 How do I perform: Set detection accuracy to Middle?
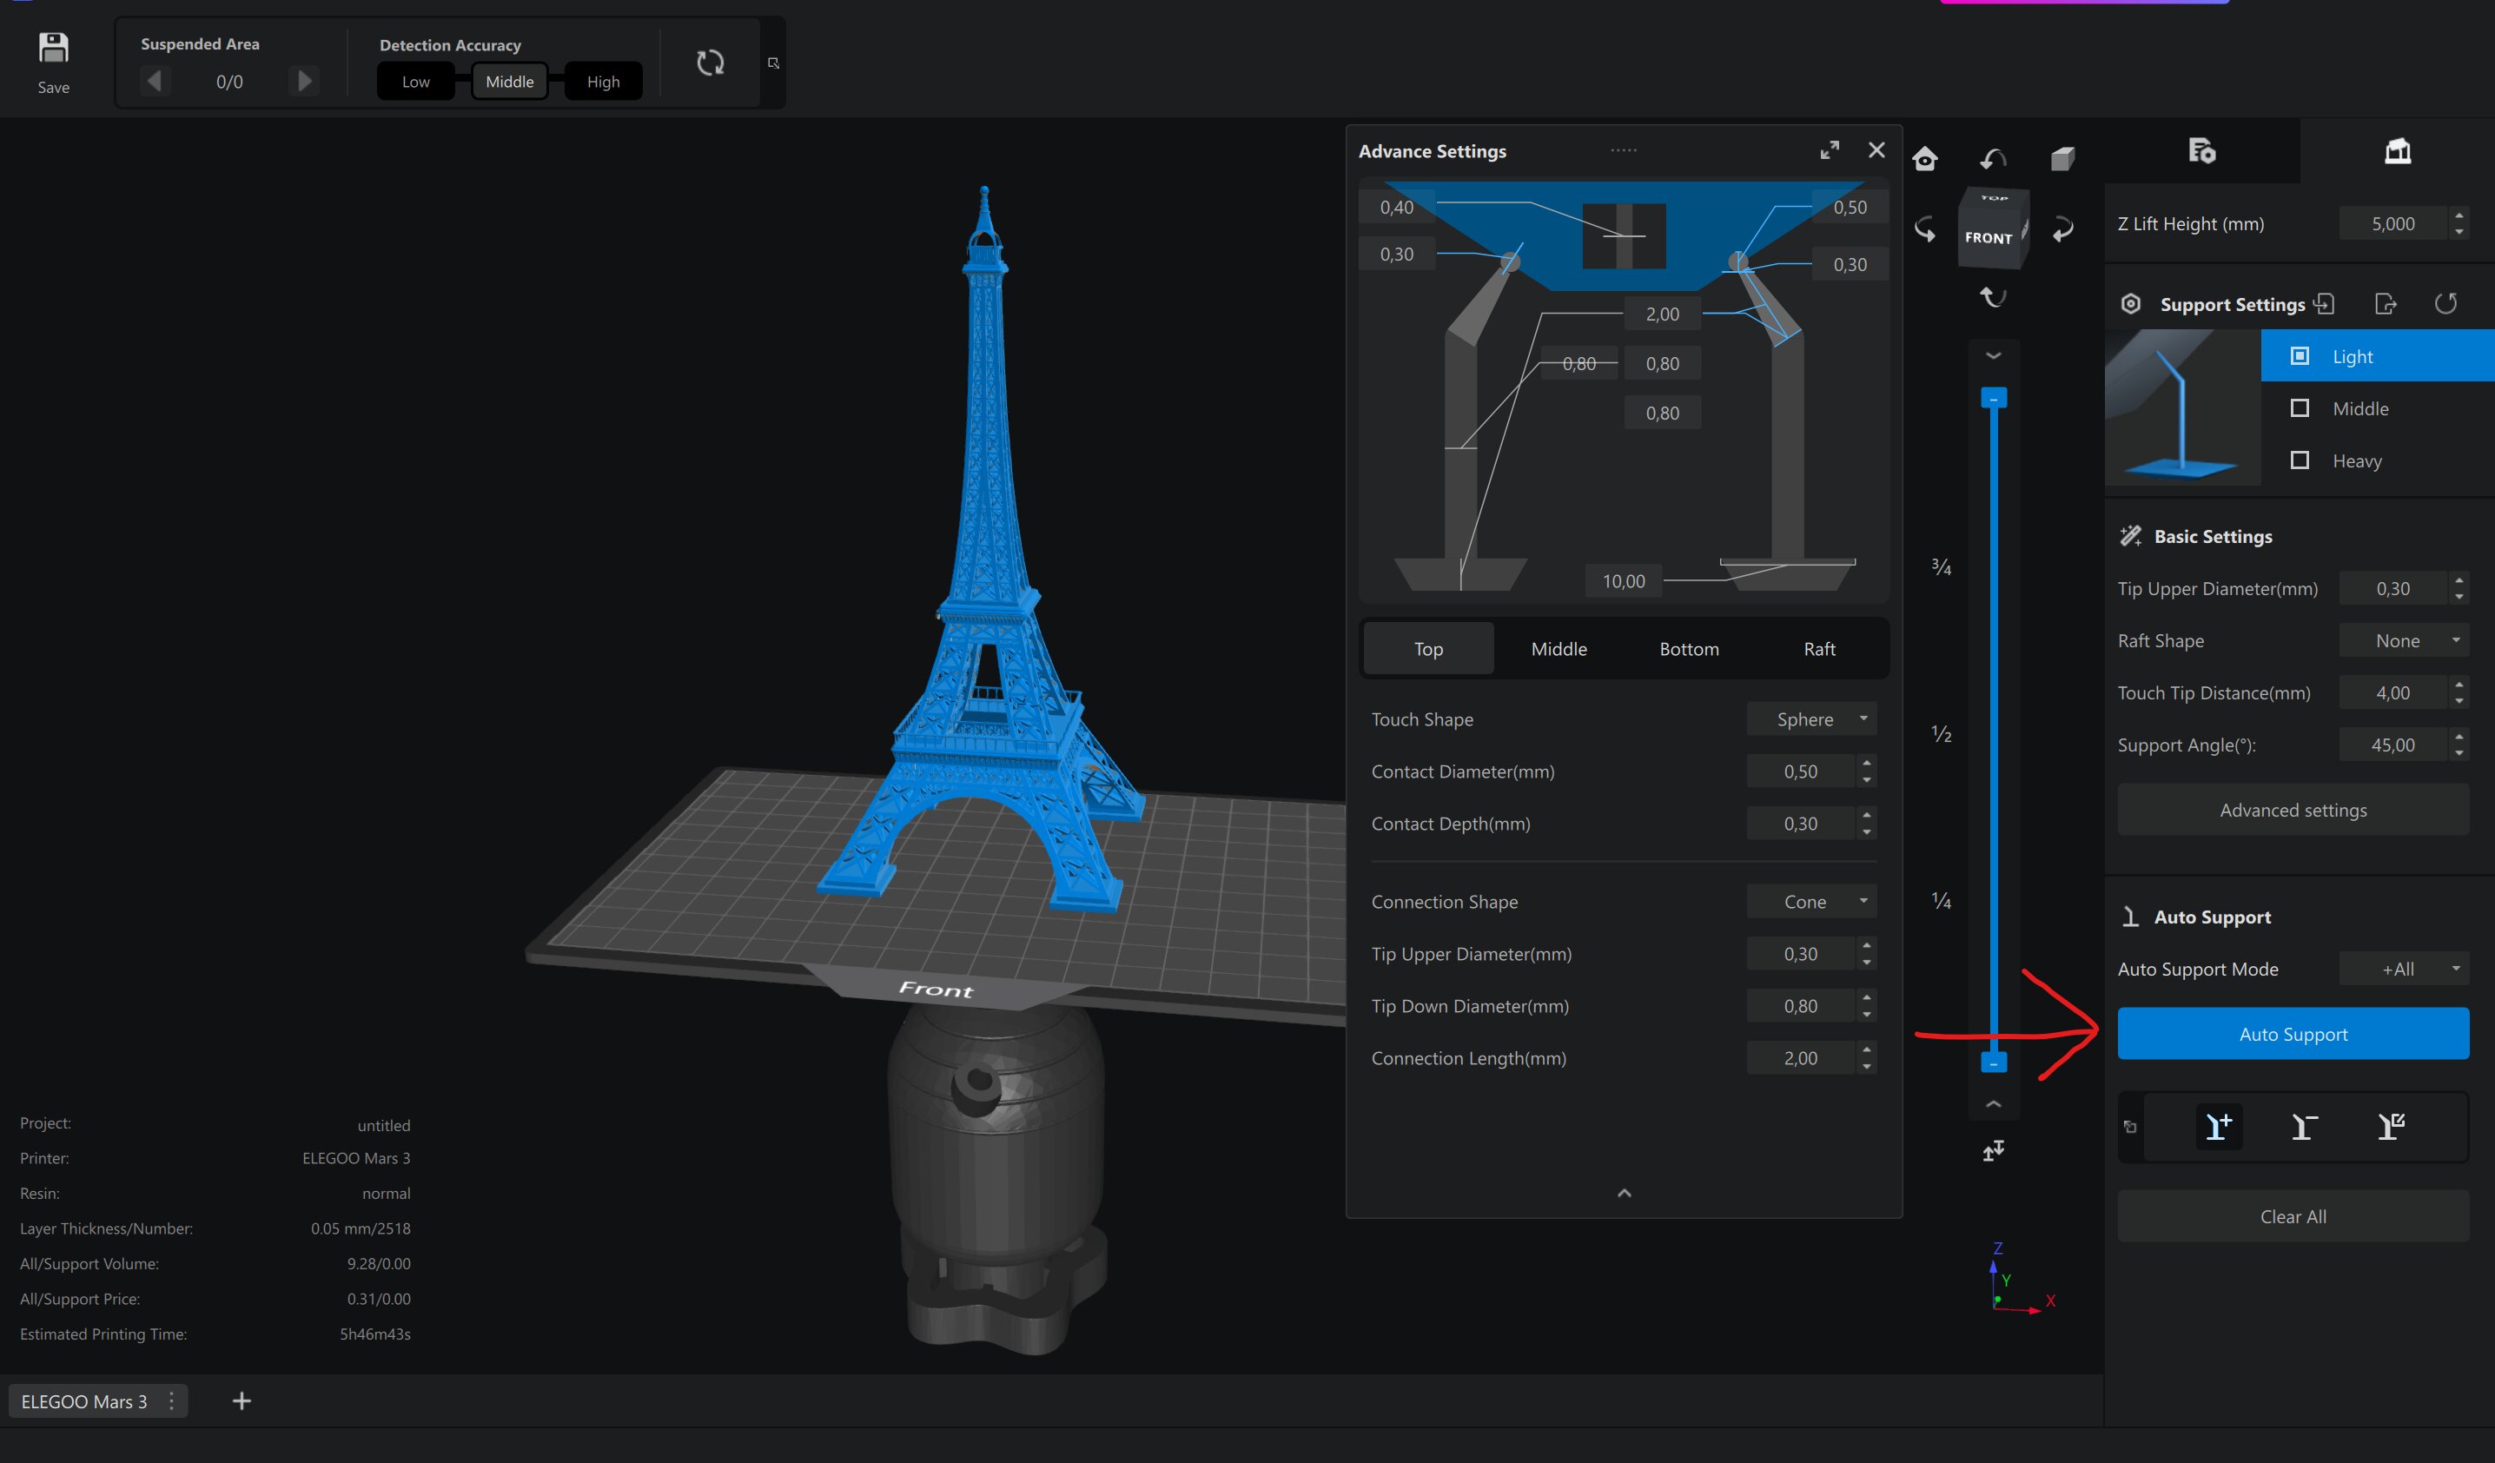pos(510,81)
